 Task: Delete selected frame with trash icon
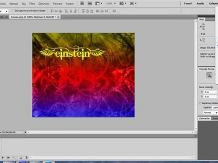[x=26, y=158]
